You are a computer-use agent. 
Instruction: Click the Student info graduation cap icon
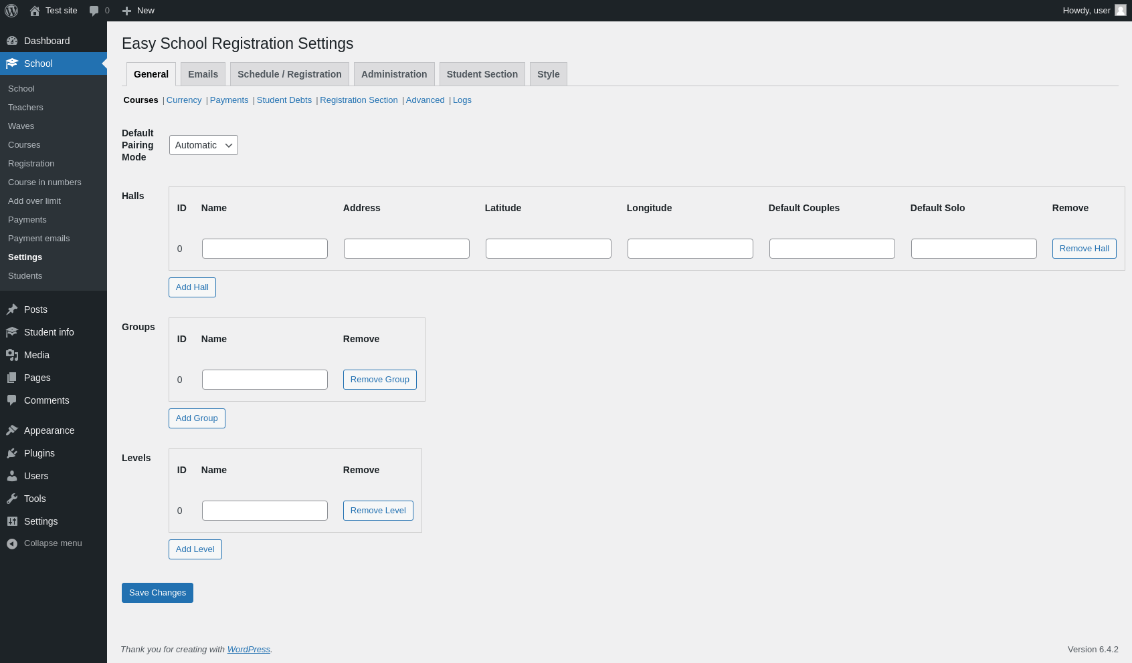pos(12,332)
